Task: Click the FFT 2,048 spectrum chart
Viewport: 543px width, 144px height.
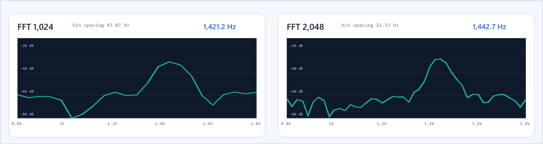Action: [406, 78]
